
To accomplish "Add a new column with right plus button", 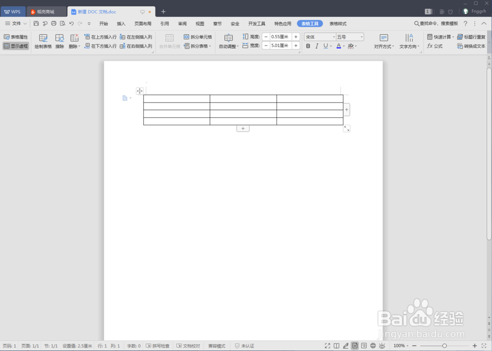I will click(x=346, y=109).
